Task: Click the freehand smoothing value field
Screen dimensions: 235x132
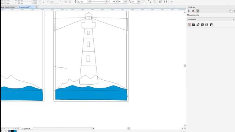Action: (134, 2)
